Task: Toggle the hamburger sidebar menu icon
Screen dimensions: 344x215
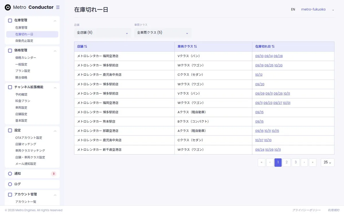Action: tap(58, 7)
